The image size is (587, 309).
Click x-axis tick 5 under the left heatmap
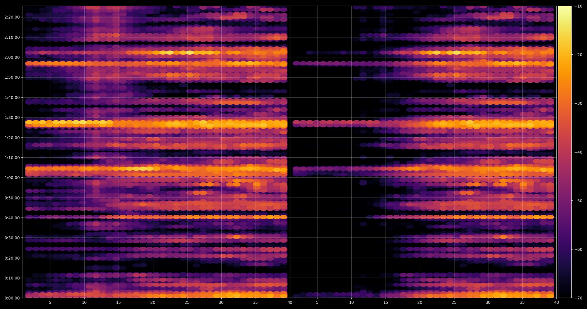[50, 302]
